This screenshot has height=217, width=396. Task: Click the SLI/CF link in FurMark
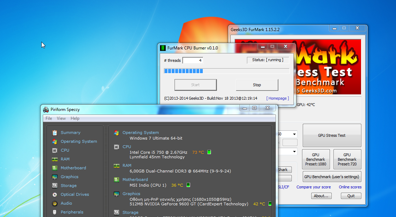pyautogui.click(x=283, y=187)
